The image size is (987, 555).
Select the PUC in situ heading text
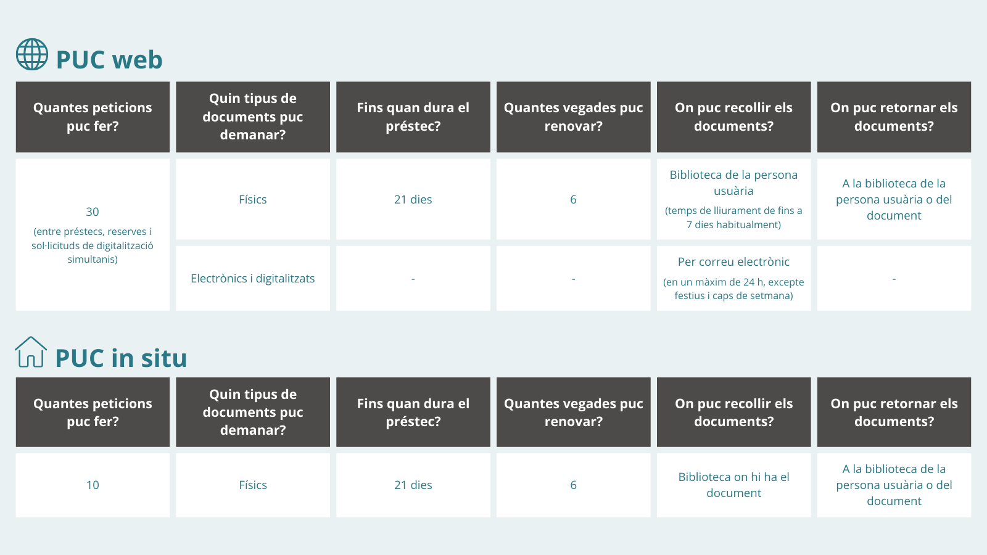pos(121,358)
